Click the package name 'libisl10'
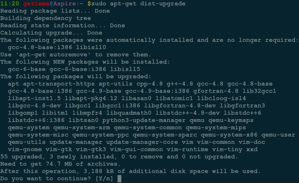299x183 pixels. [91, 47]
